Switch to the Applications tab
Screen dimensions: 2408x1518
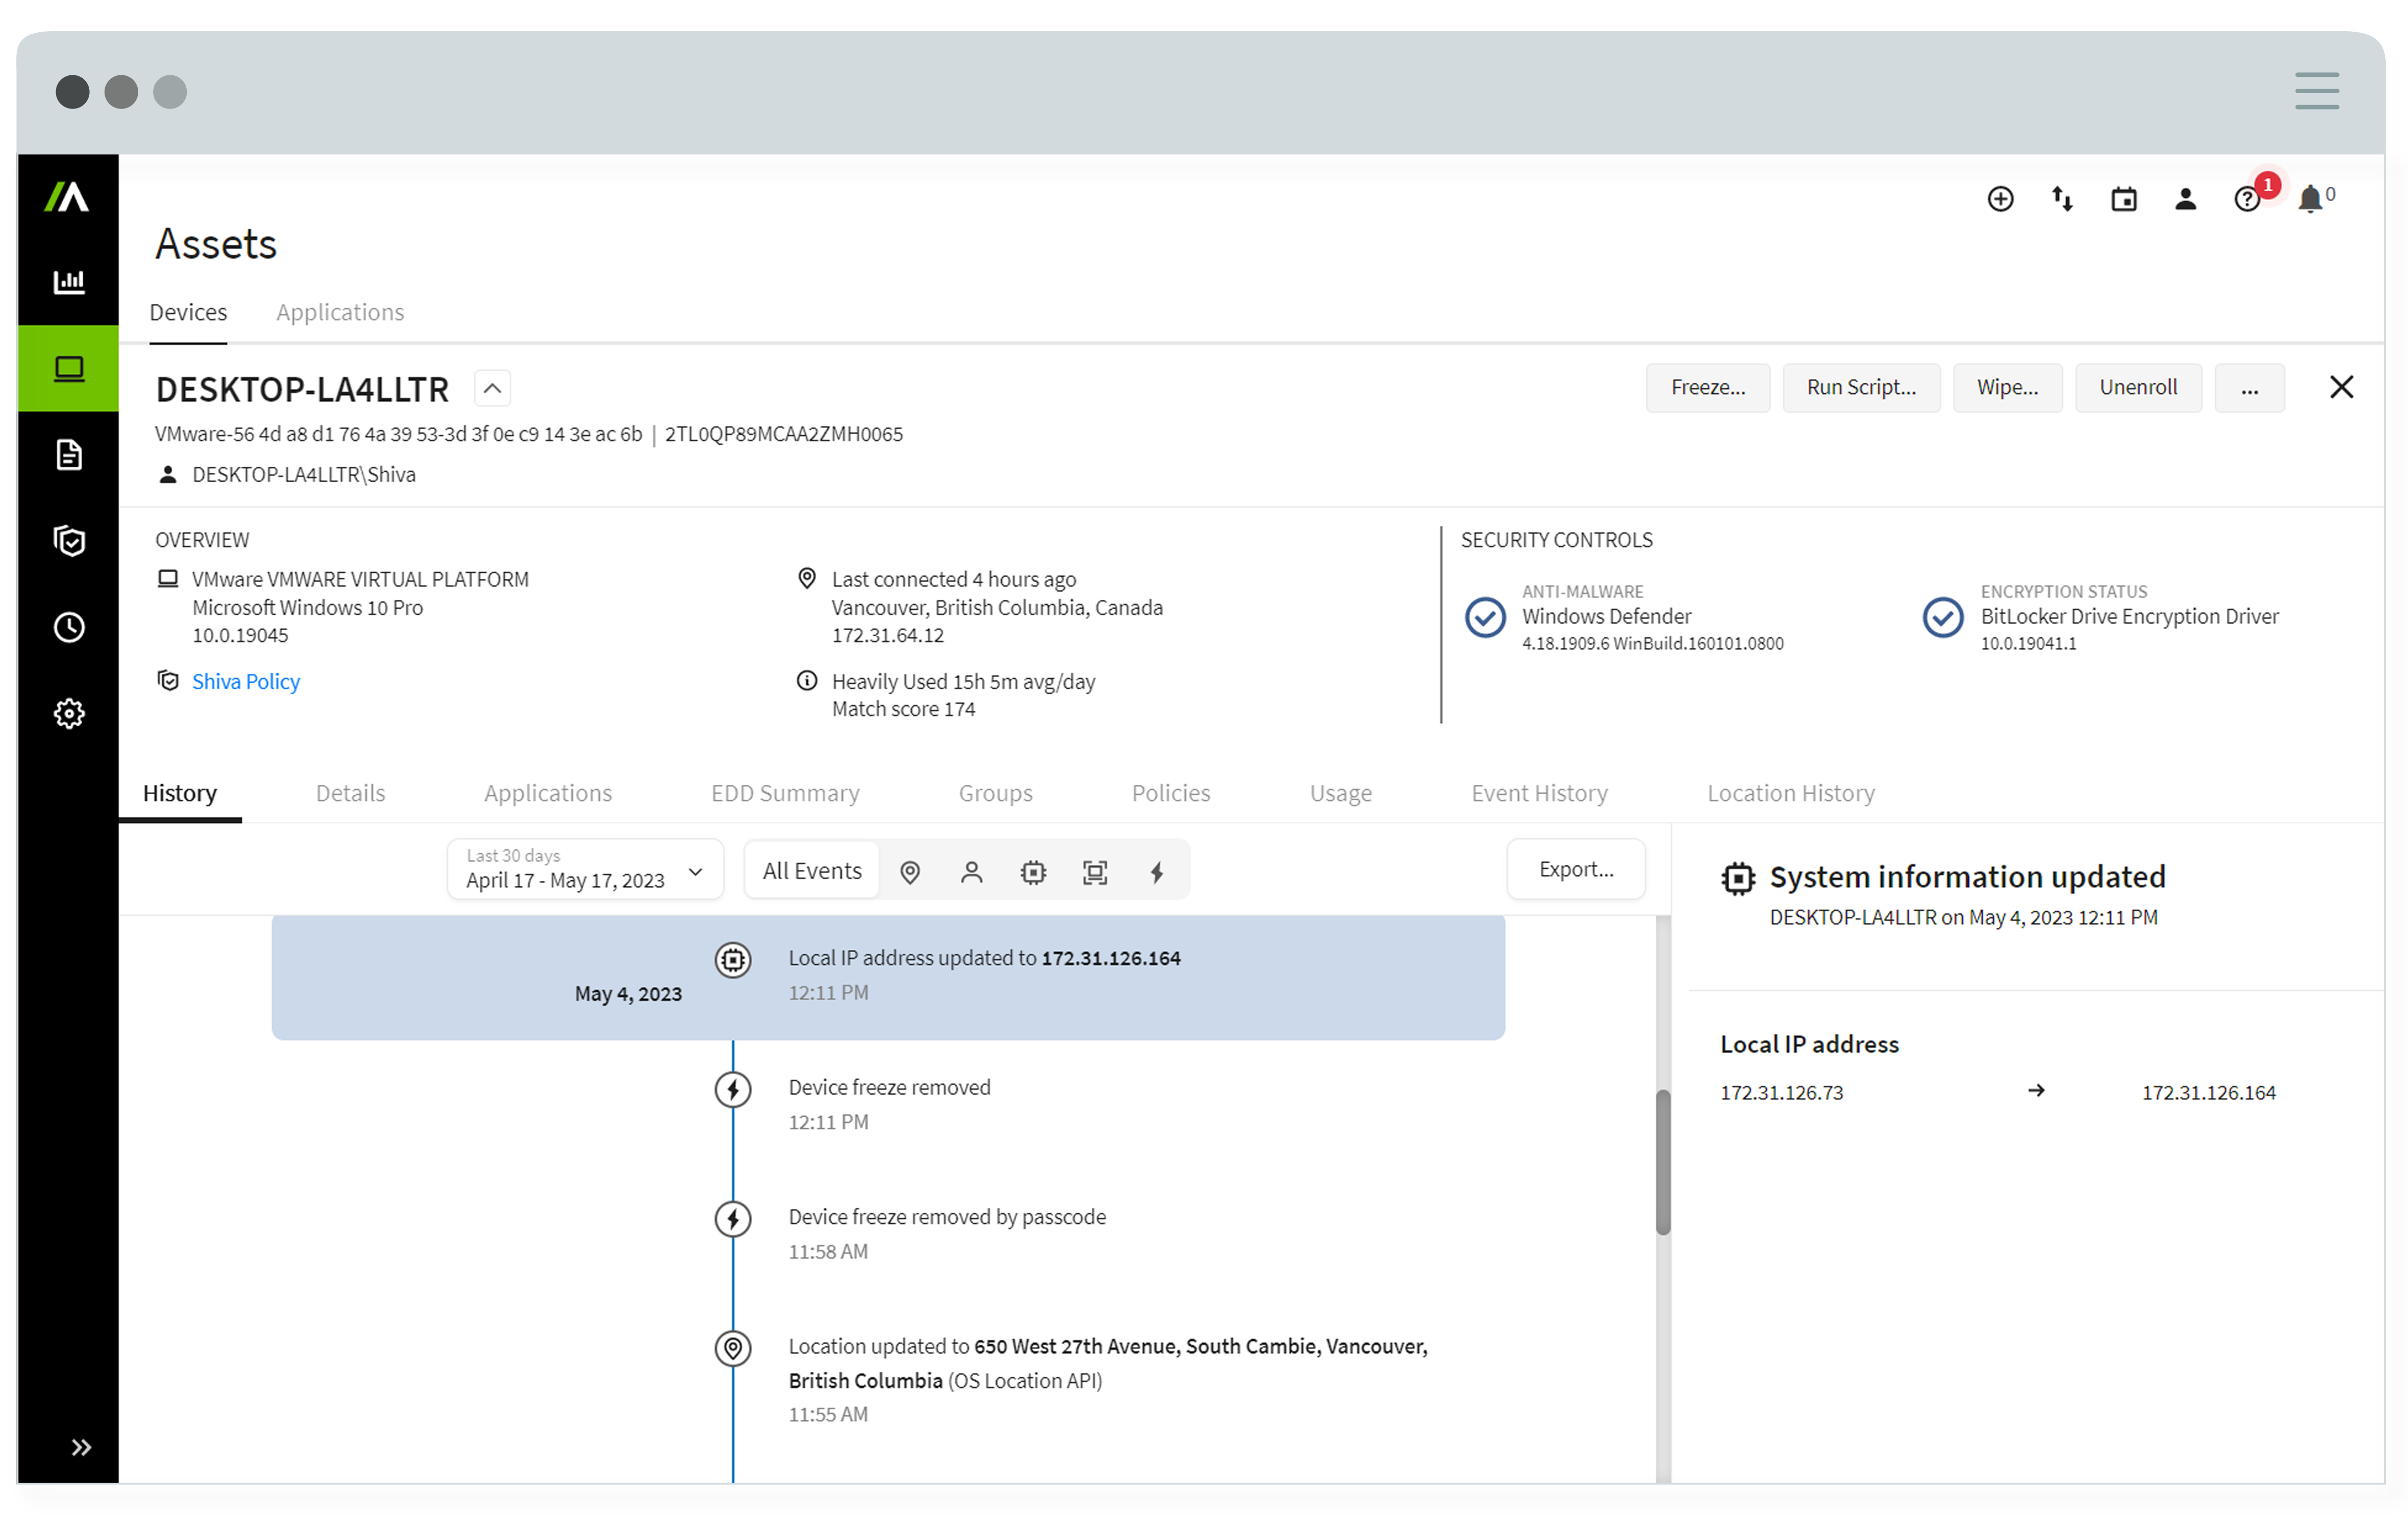[339, 311]
